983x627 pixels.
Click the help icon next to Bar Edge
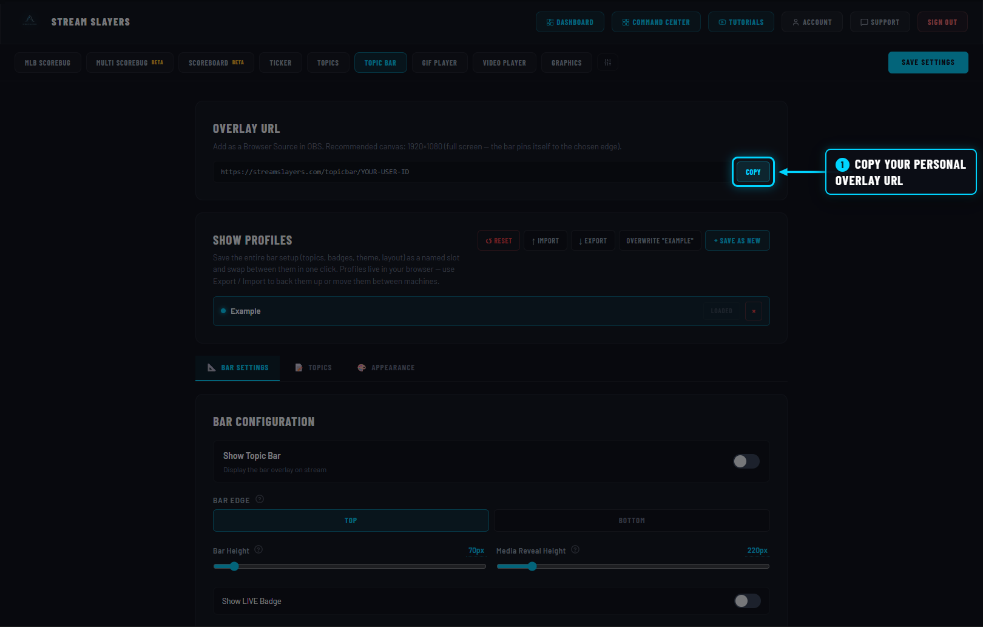tap(260, 499)
